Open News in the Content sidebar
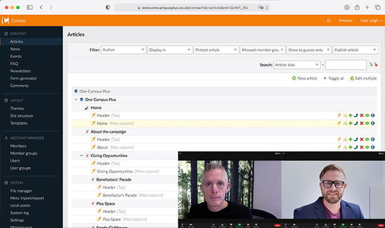 coord(15,49)
